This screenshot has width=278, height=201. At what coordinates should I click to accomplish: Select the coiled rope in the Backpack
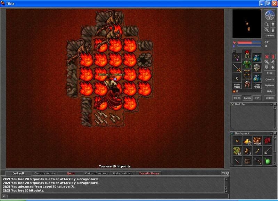247,161
